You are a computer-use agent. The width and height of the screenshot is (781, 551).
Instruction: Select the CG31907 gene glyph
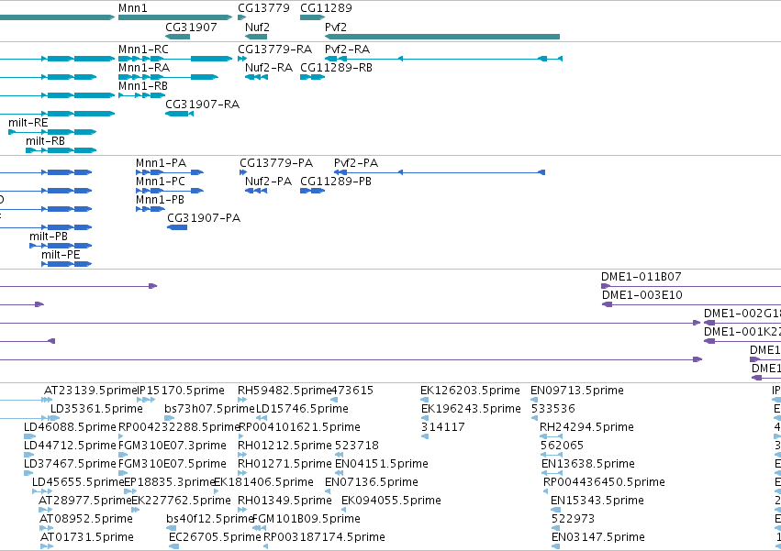tap(177, 37)
